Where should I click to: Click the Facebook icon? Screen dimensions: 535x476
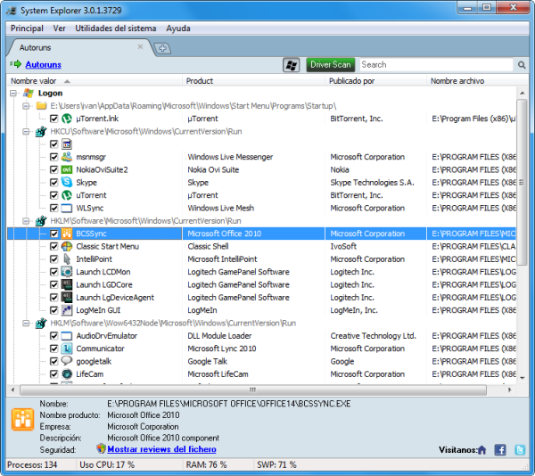pos(500,450)
